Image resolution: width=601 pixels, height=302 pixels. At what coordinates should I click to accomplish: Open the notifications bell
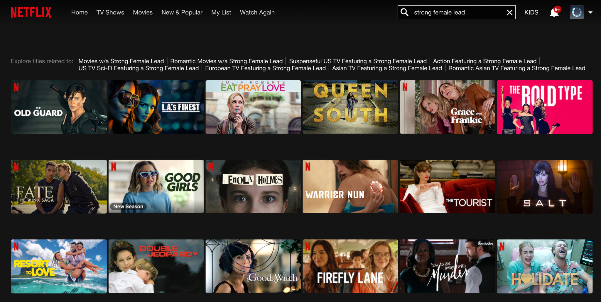554,13
